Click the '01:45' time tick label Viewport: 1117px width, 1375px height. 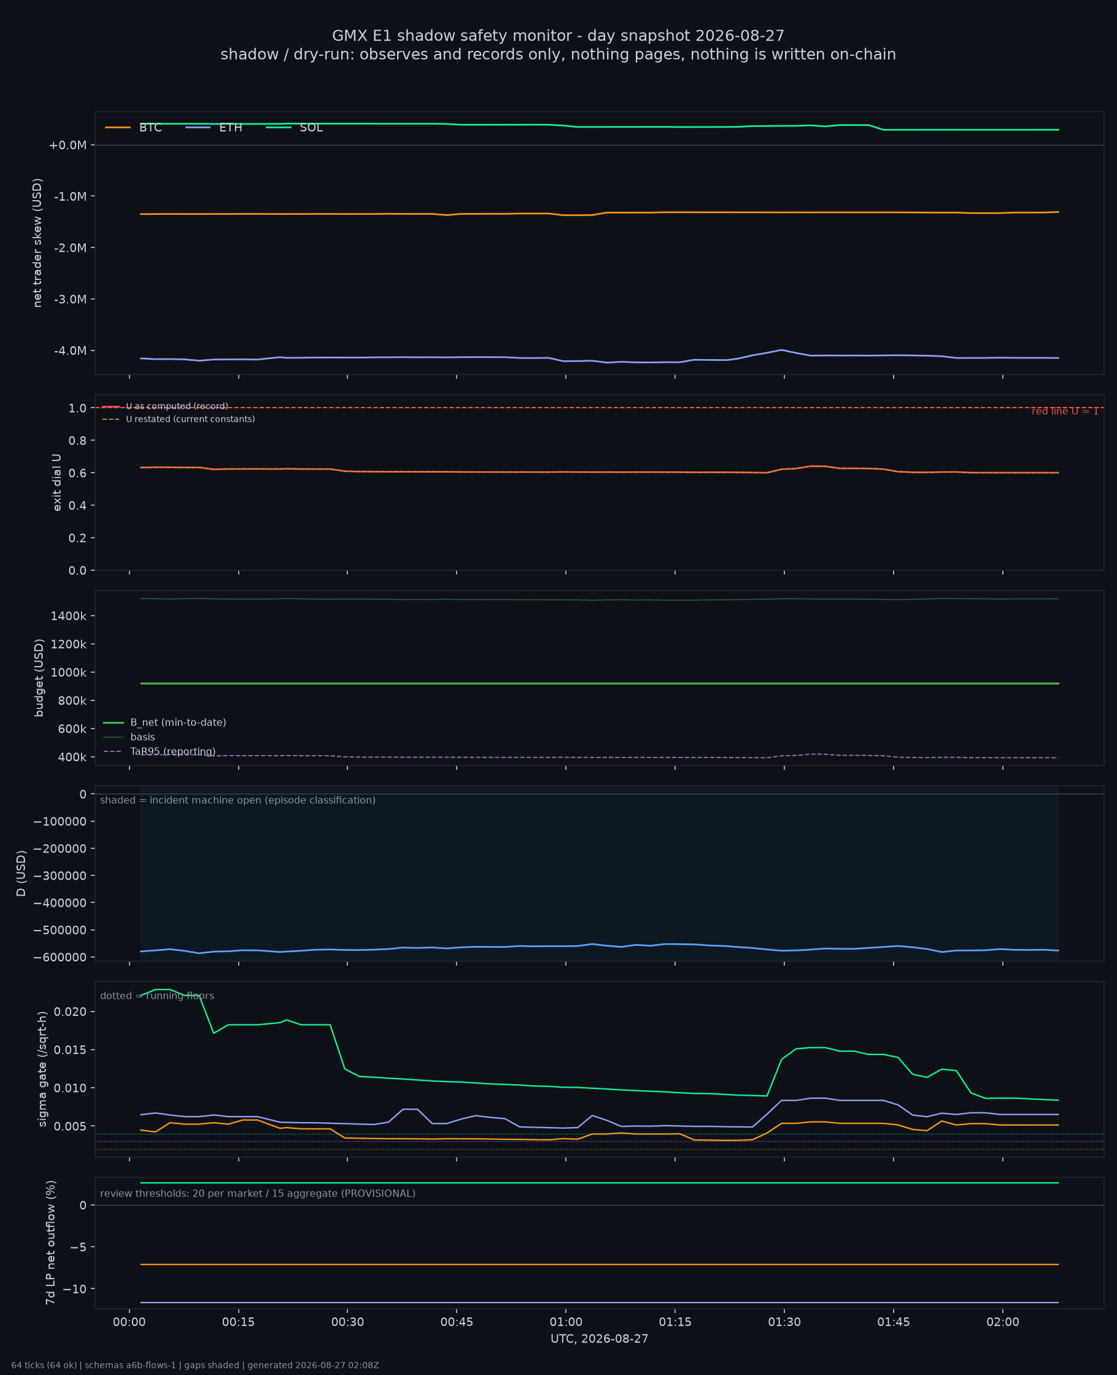(x=894, y=1323)
